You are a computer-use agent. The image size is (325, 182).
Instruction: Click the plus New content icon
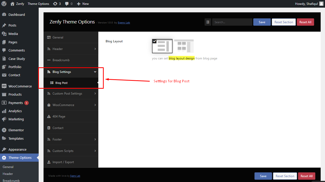pyautogui.click(x=79, y=4)
